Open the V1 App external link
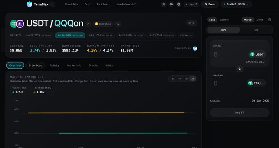The width and height of the screenshot is (279, 148). (x=191, y=4)
